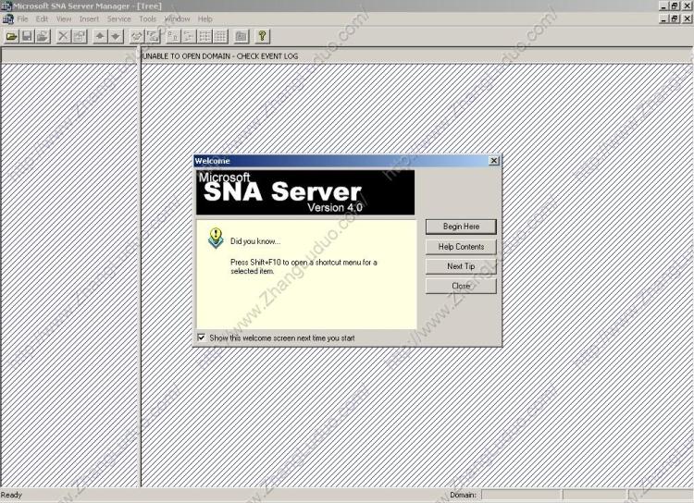Switch to list view in toolbar
The image size is (694, 503).
[204, 36]
